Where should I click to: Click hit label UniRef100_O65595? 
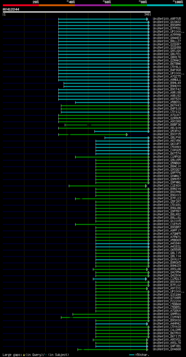(167, 250)
